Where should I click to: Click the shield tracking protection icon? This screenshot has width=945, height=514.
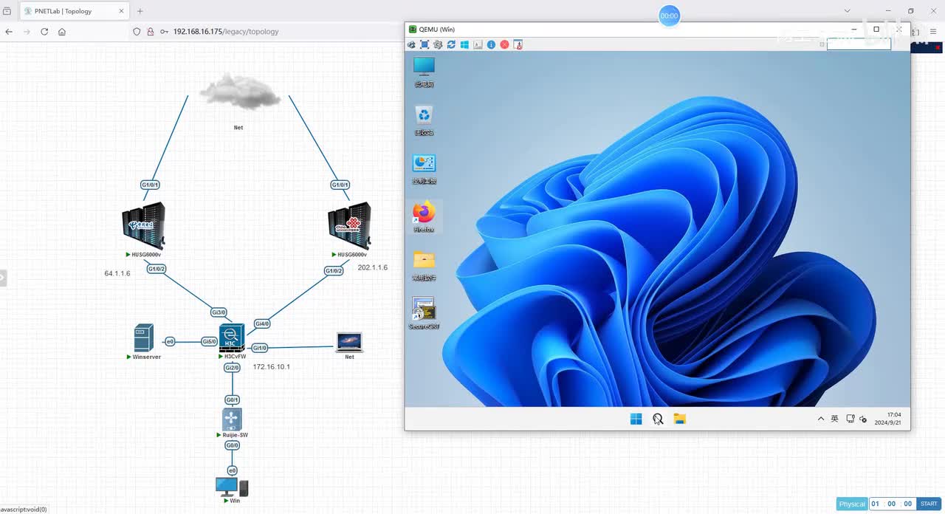(137, 32)
